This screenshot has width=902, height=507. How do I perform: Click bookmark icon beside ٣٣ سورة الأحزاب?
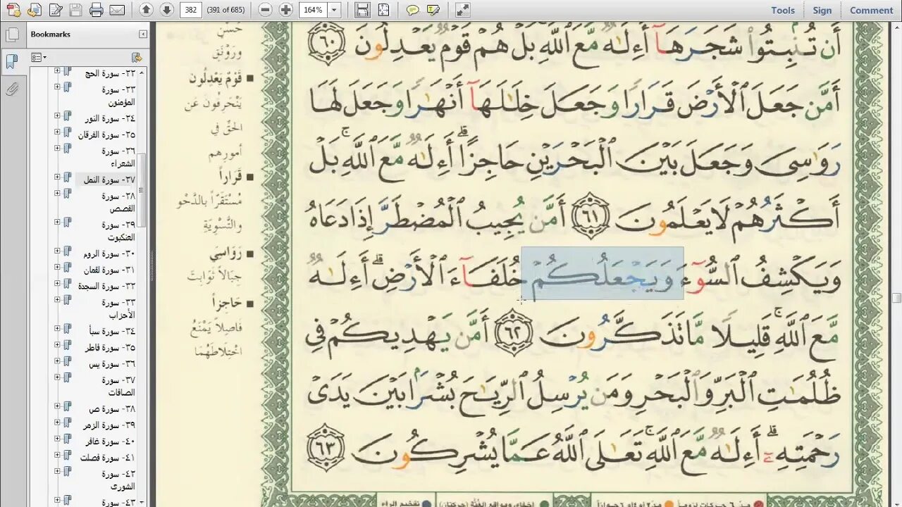(68, 301)
